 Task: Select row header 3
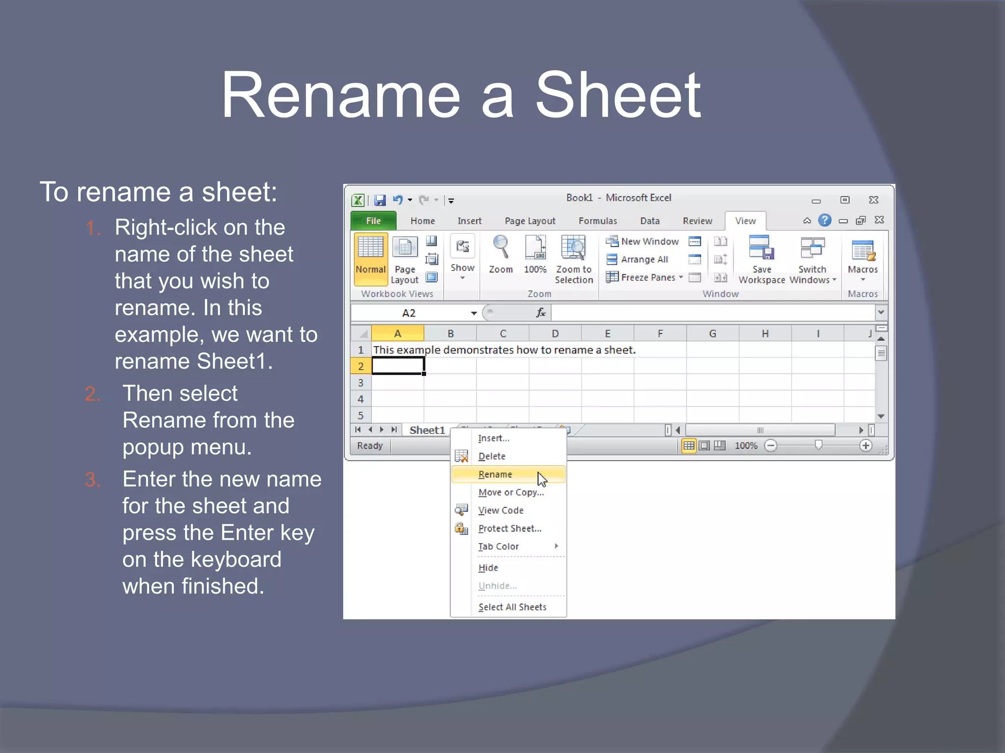[x=361, y=382]
